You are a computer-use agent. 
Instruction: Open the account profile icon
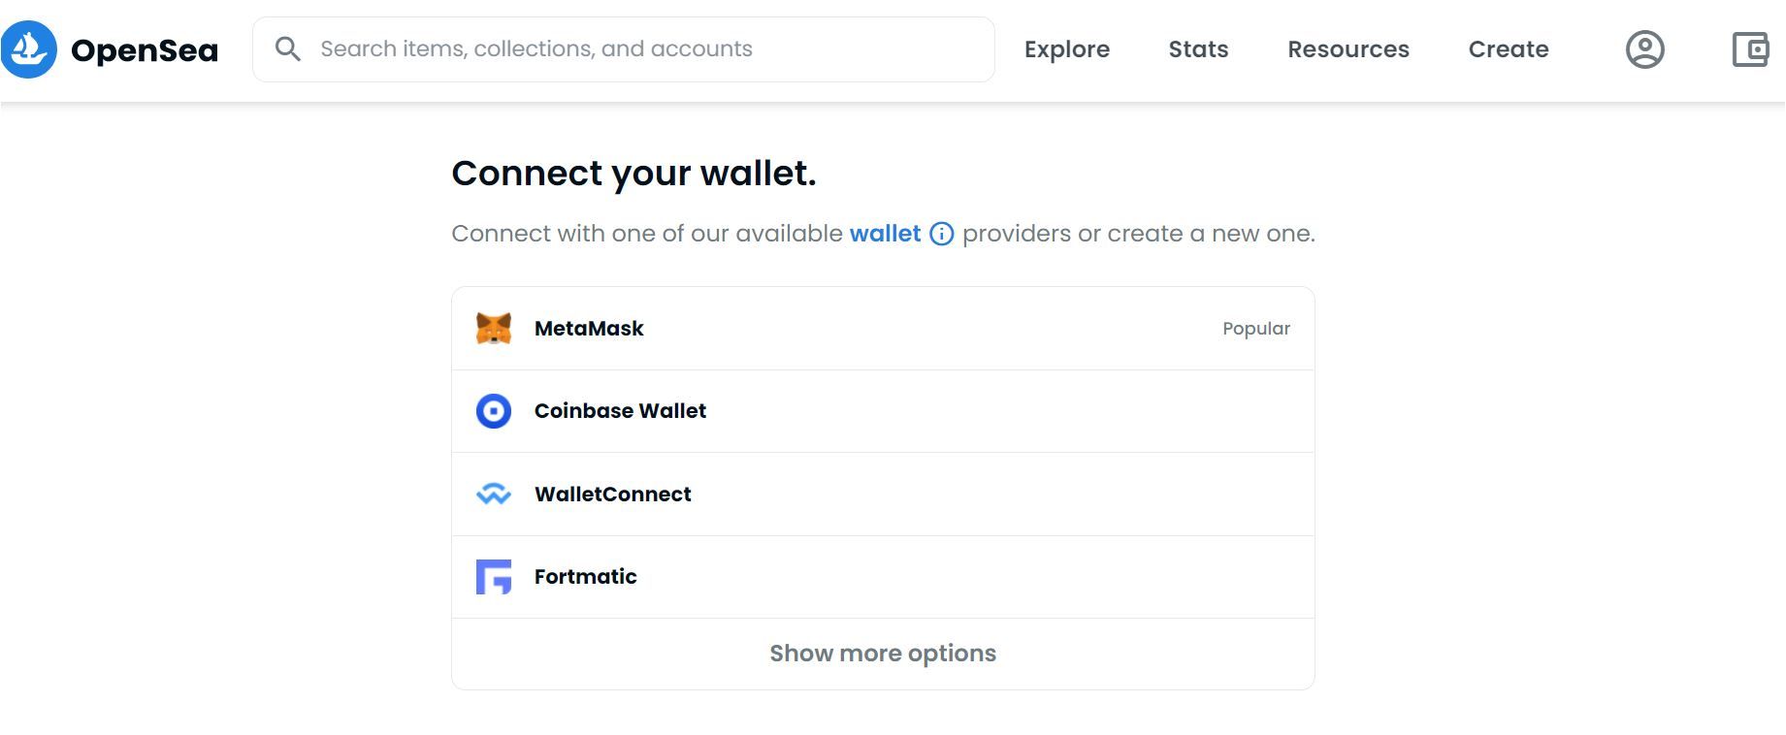click(x=1644, y=49)
